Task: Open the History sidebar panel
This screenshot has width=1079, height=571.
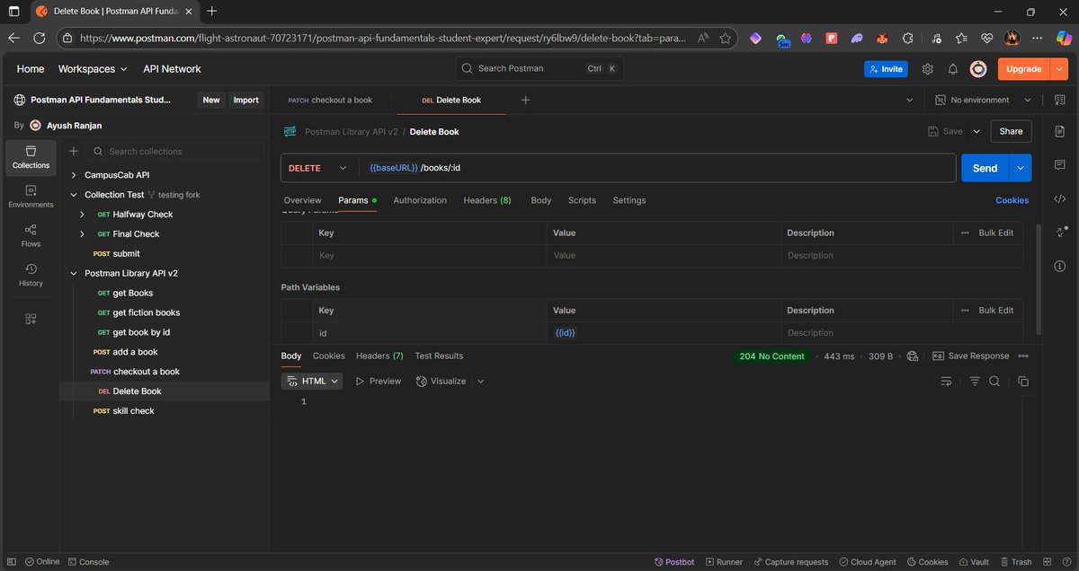Action: pos(31,276)
